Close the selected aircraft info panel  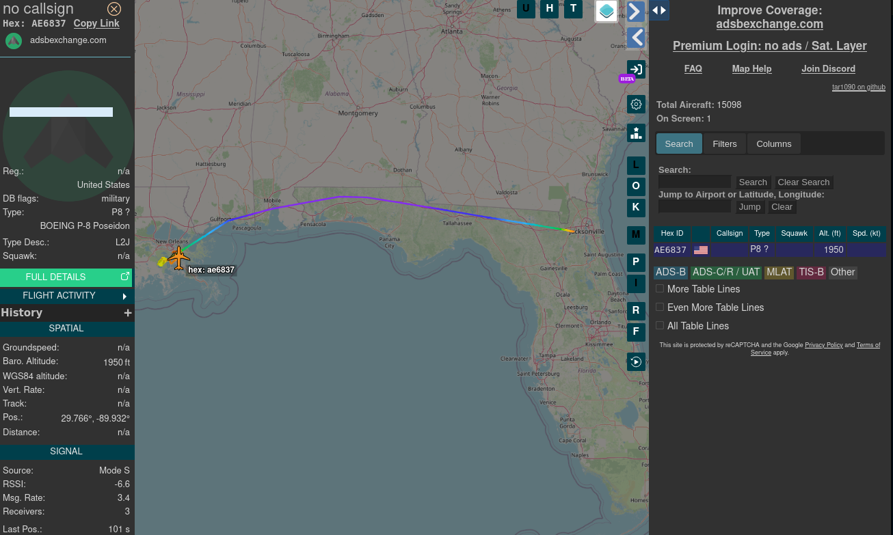[x=114, y=9]
